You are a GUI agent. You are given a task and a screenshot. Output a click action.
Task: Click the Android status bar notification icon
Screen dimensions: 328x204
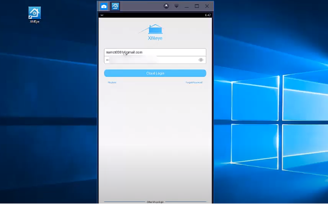[102, 15]
